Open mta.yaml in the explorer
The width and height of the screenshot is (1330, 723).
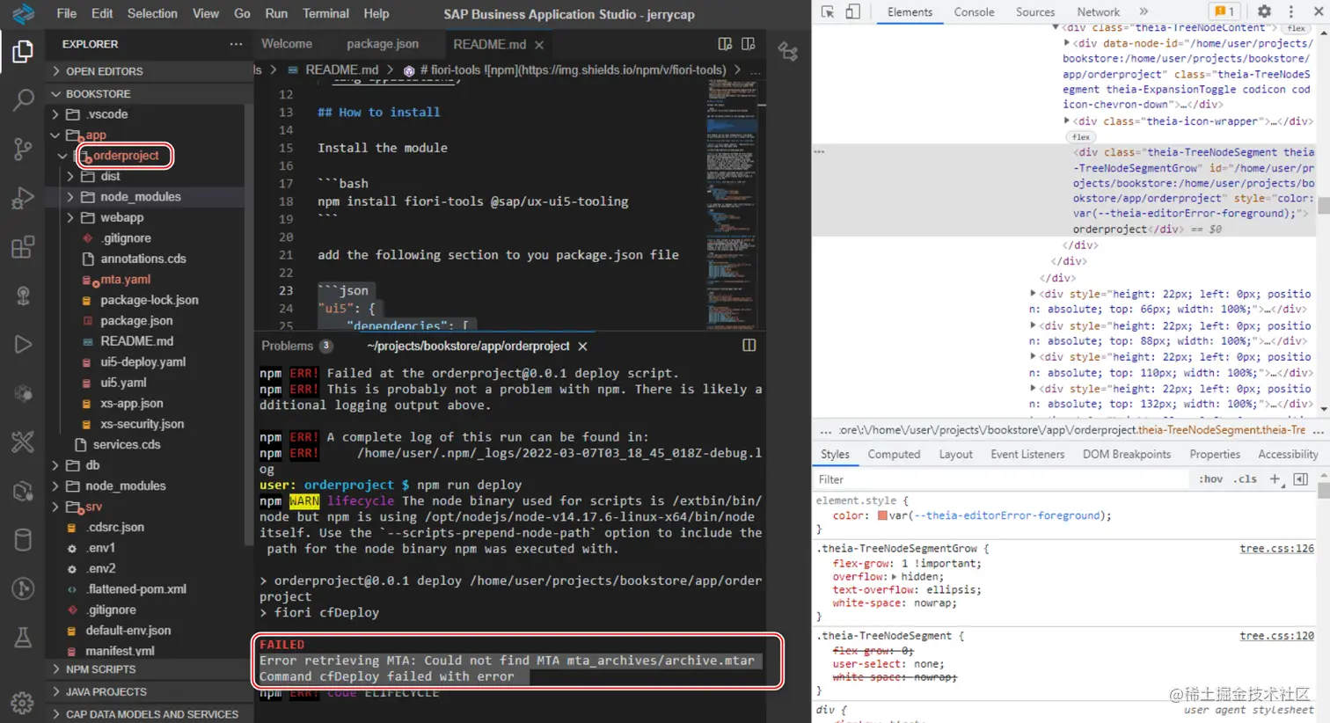pos(125,280)
